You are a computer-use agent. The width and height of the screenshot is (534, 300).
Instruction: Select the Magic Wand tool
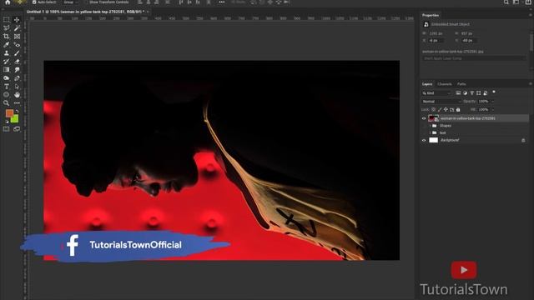17,28
